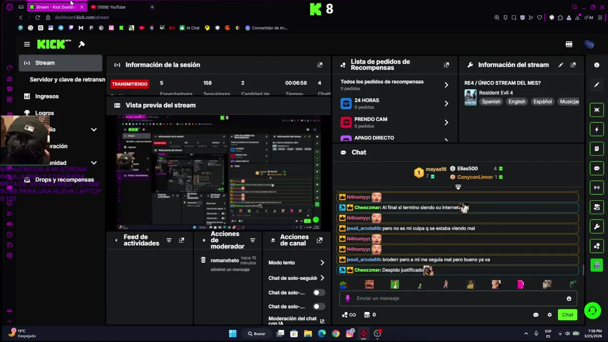
Task: Click the channel points infinity icon
Action: tap(349, 315)
